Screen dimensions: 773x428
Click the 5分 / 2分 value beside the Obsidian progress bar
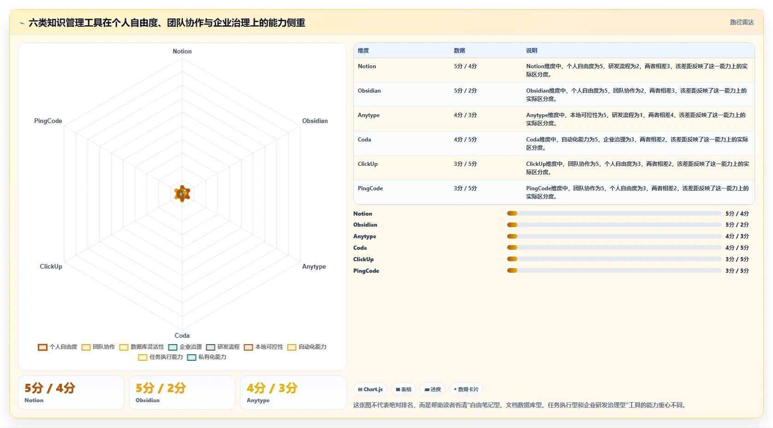pyautogui.click(x=737, y=225)
